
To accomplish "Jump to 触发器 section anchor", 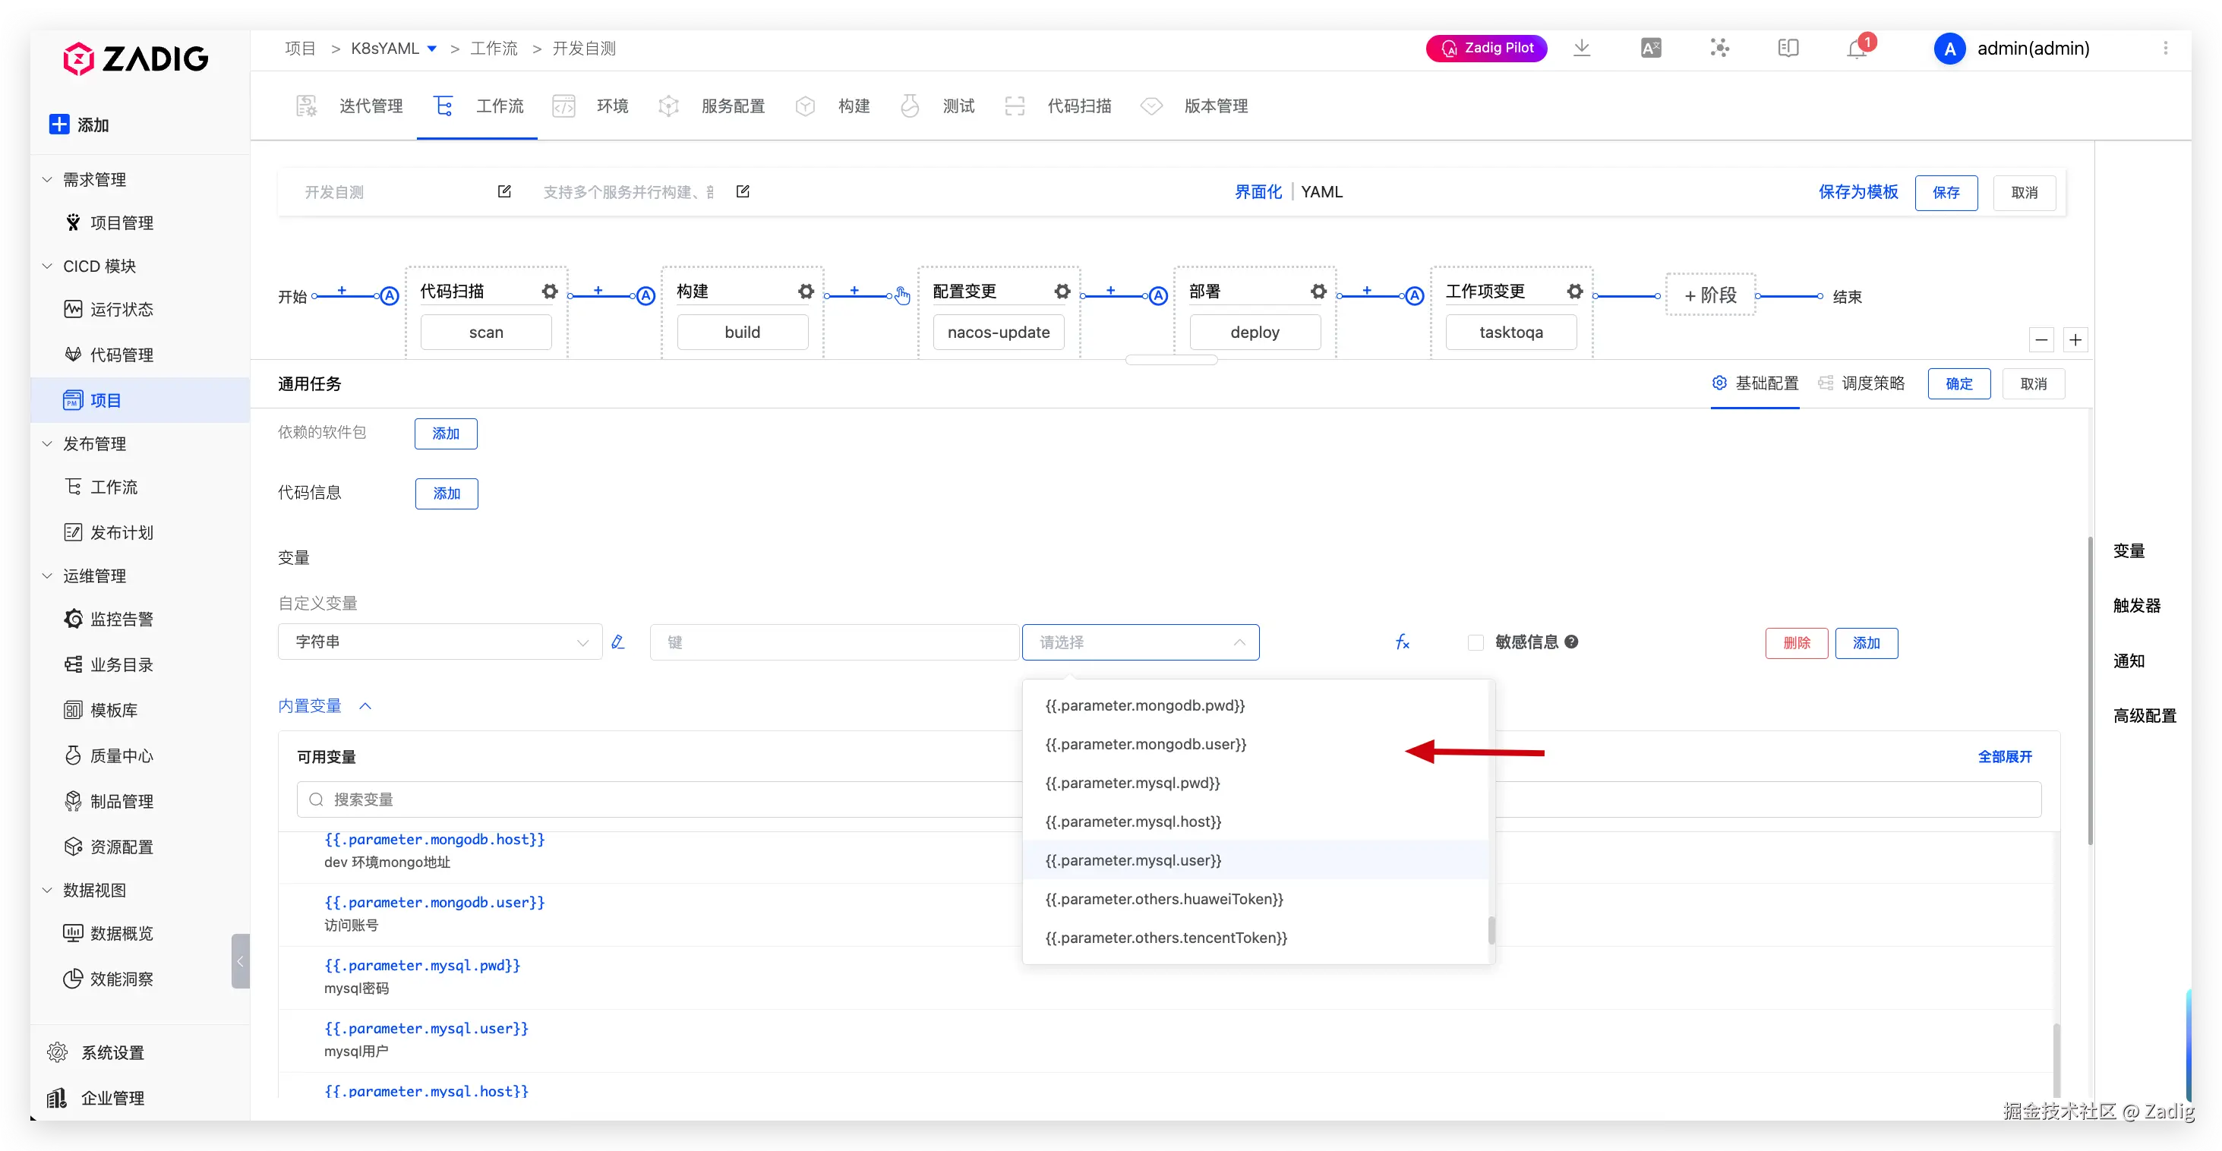I will [2138, 605].
